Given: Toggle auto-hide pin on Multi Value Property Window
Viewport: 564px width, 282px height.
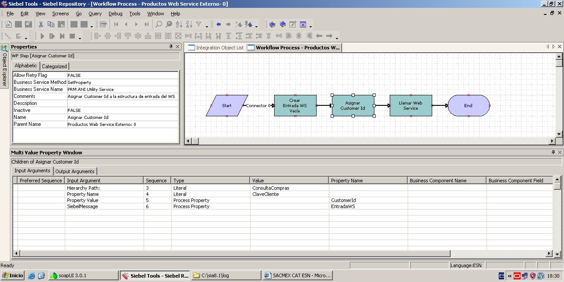Looking at the screenshot, I should (x=553, y=152).
